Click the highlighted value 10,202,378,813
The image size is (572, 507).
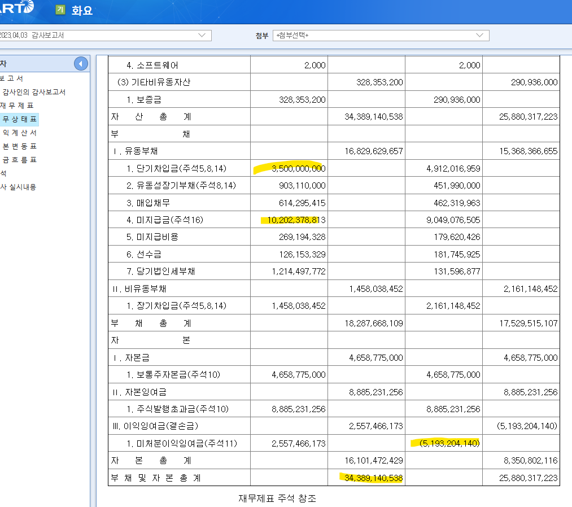(x=296, y=220)
